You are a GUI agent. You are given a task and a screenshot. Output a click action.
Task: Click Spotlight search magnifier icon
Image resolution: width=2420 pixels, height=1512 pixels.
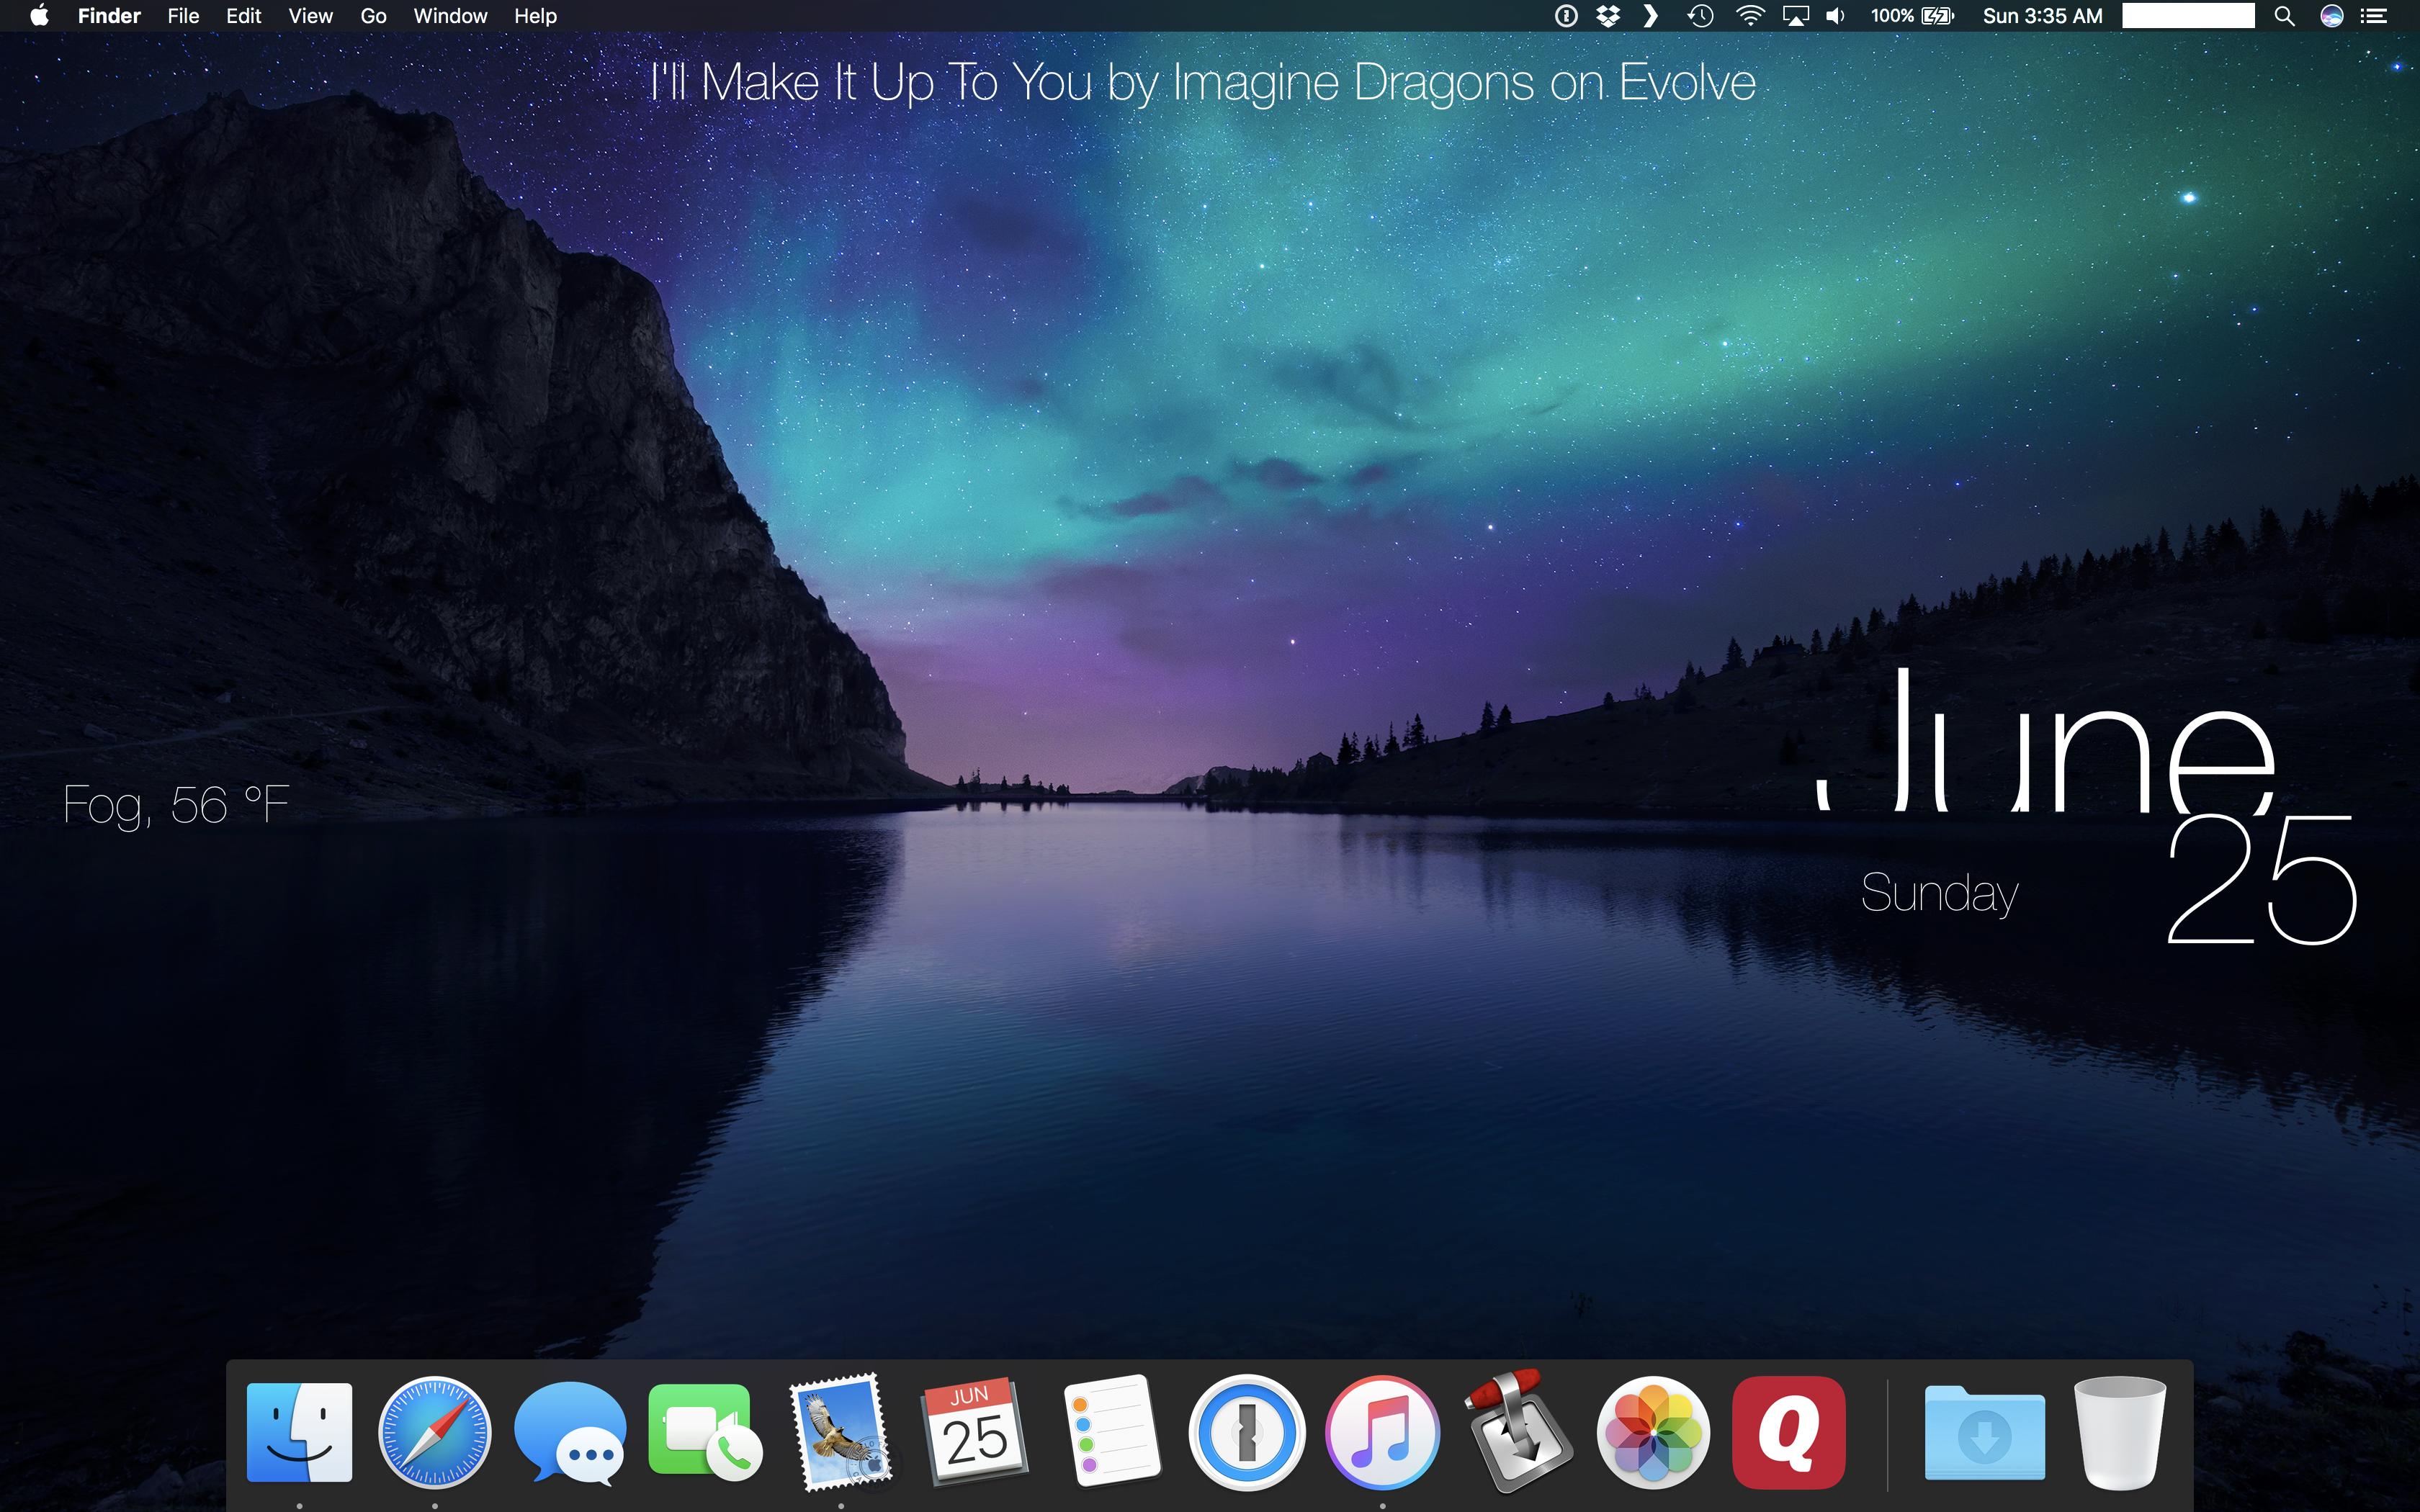[2284, 16]
